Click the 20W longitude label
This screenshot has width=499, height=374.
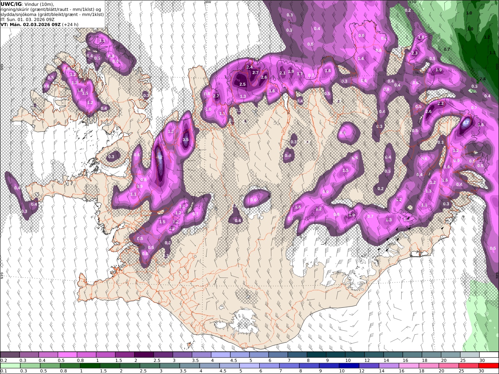[207, 2]
